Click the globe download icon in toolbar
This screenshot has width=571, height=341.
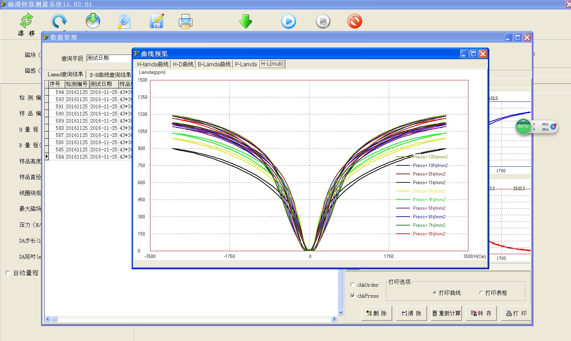93,21
